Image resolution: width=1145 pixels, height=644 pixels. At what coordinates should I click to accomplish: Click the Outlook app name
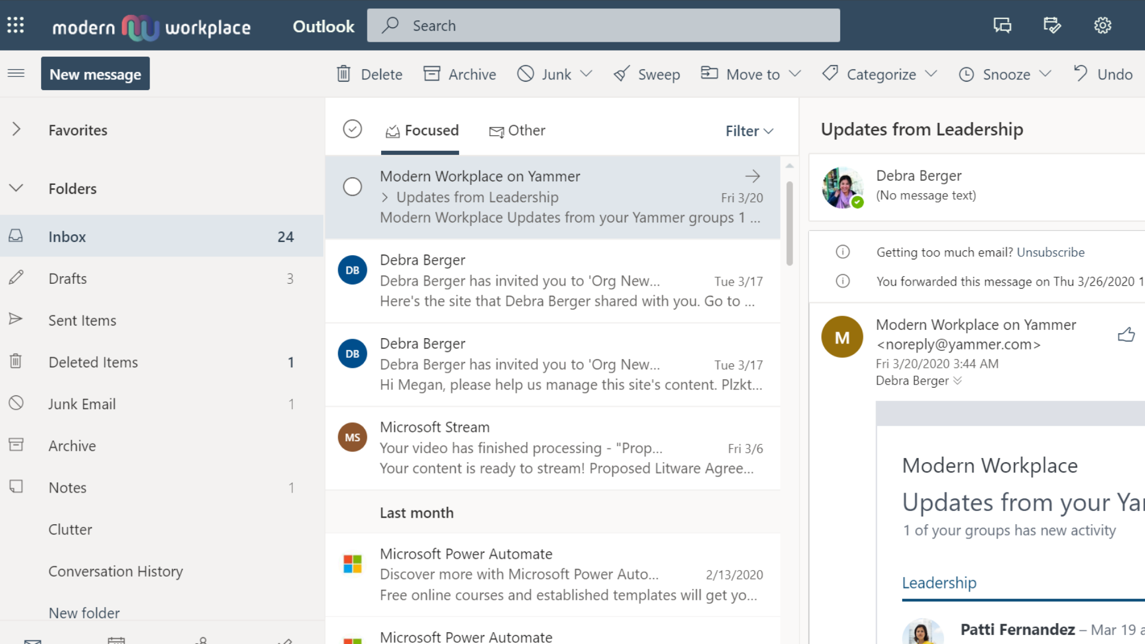(323, 26)
